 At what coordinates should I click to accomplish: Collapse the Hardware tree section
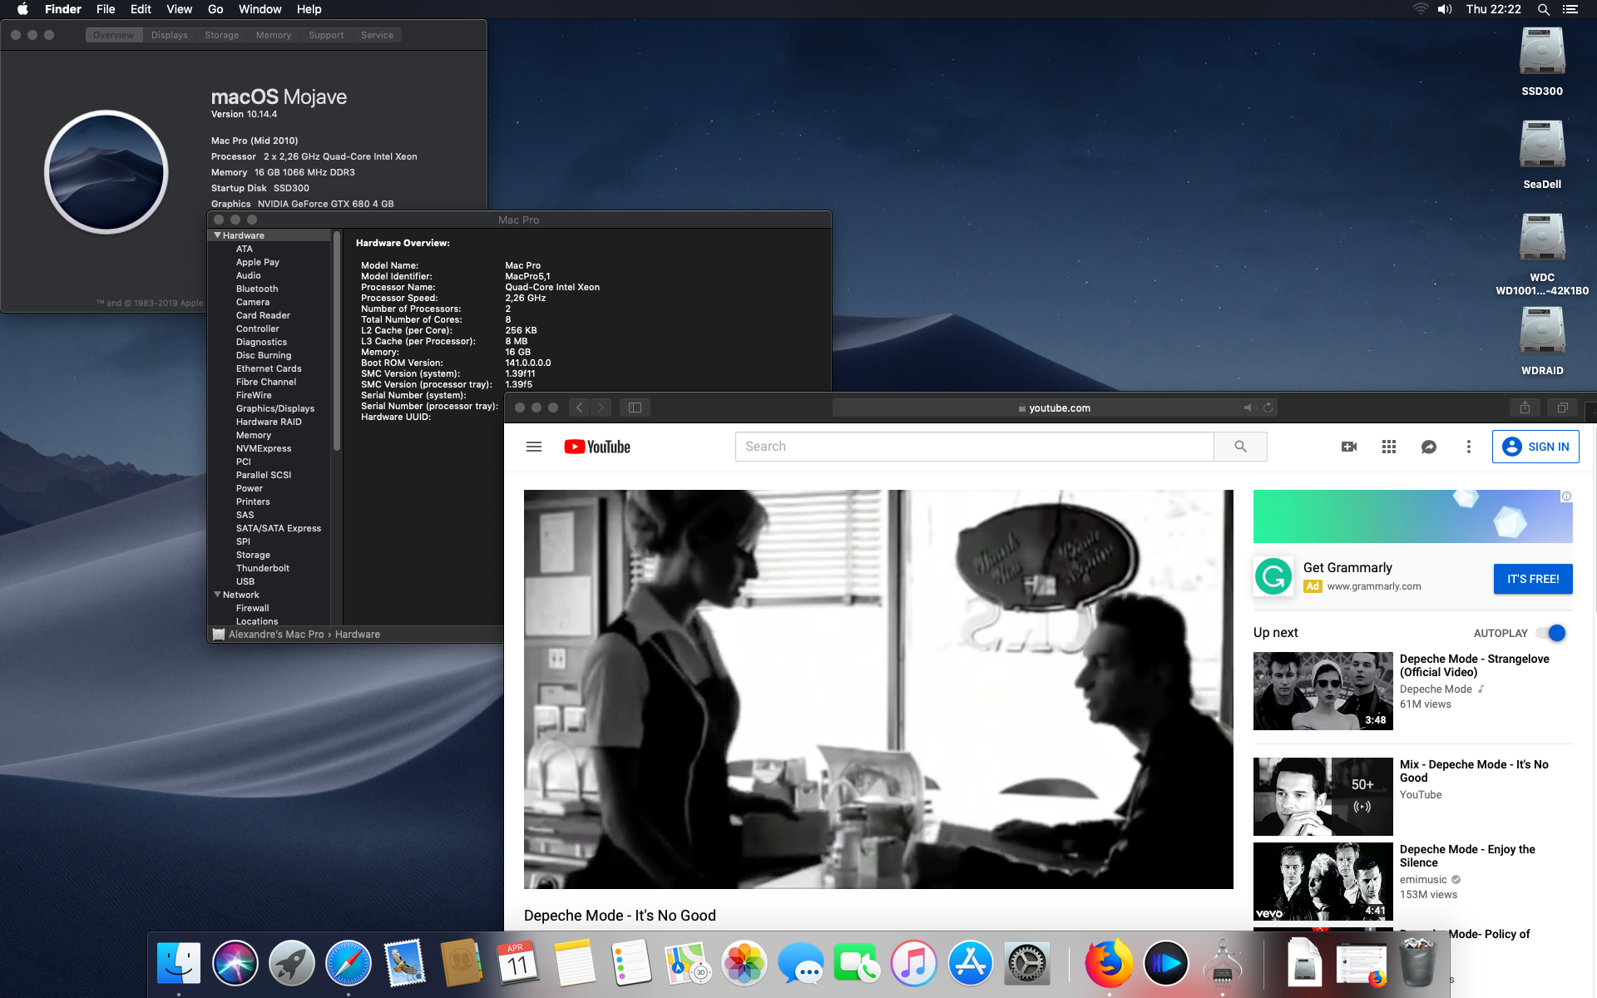click(217, 235)
